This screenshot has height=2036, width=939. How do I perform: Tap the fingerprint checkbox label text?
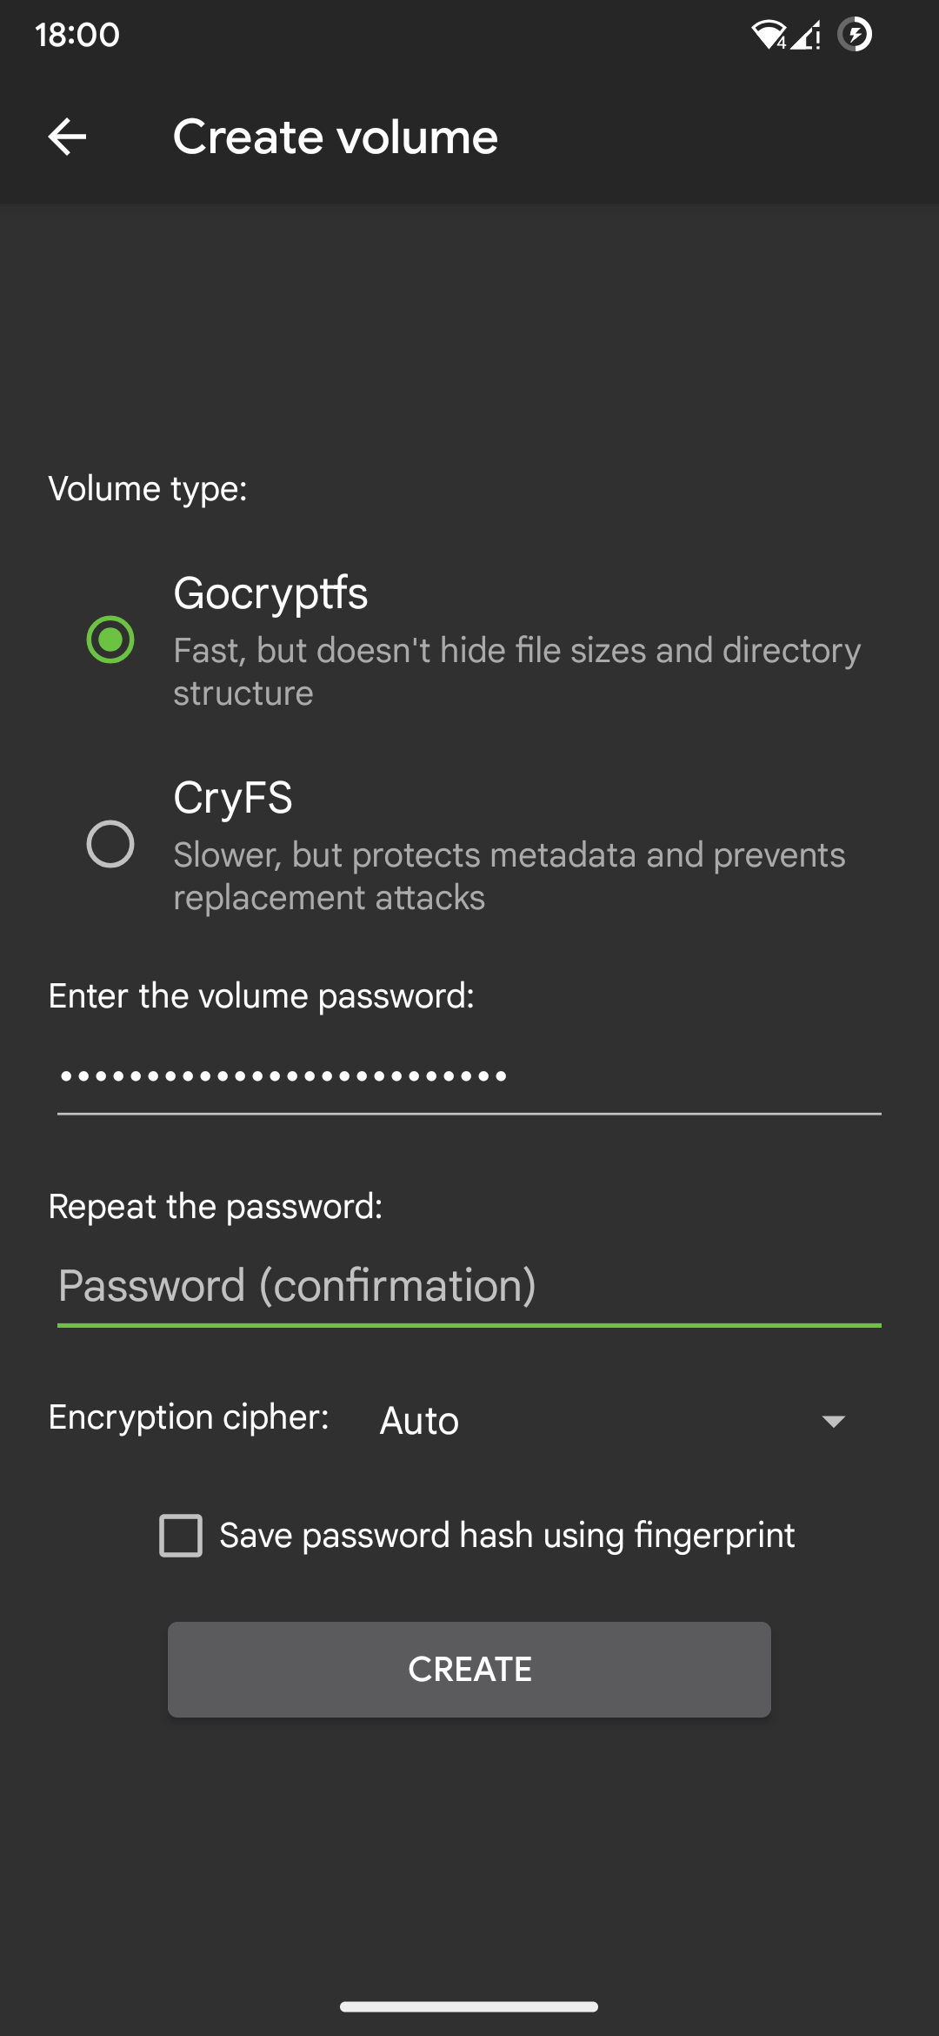pyautogui.click(x=507, y=1536)
